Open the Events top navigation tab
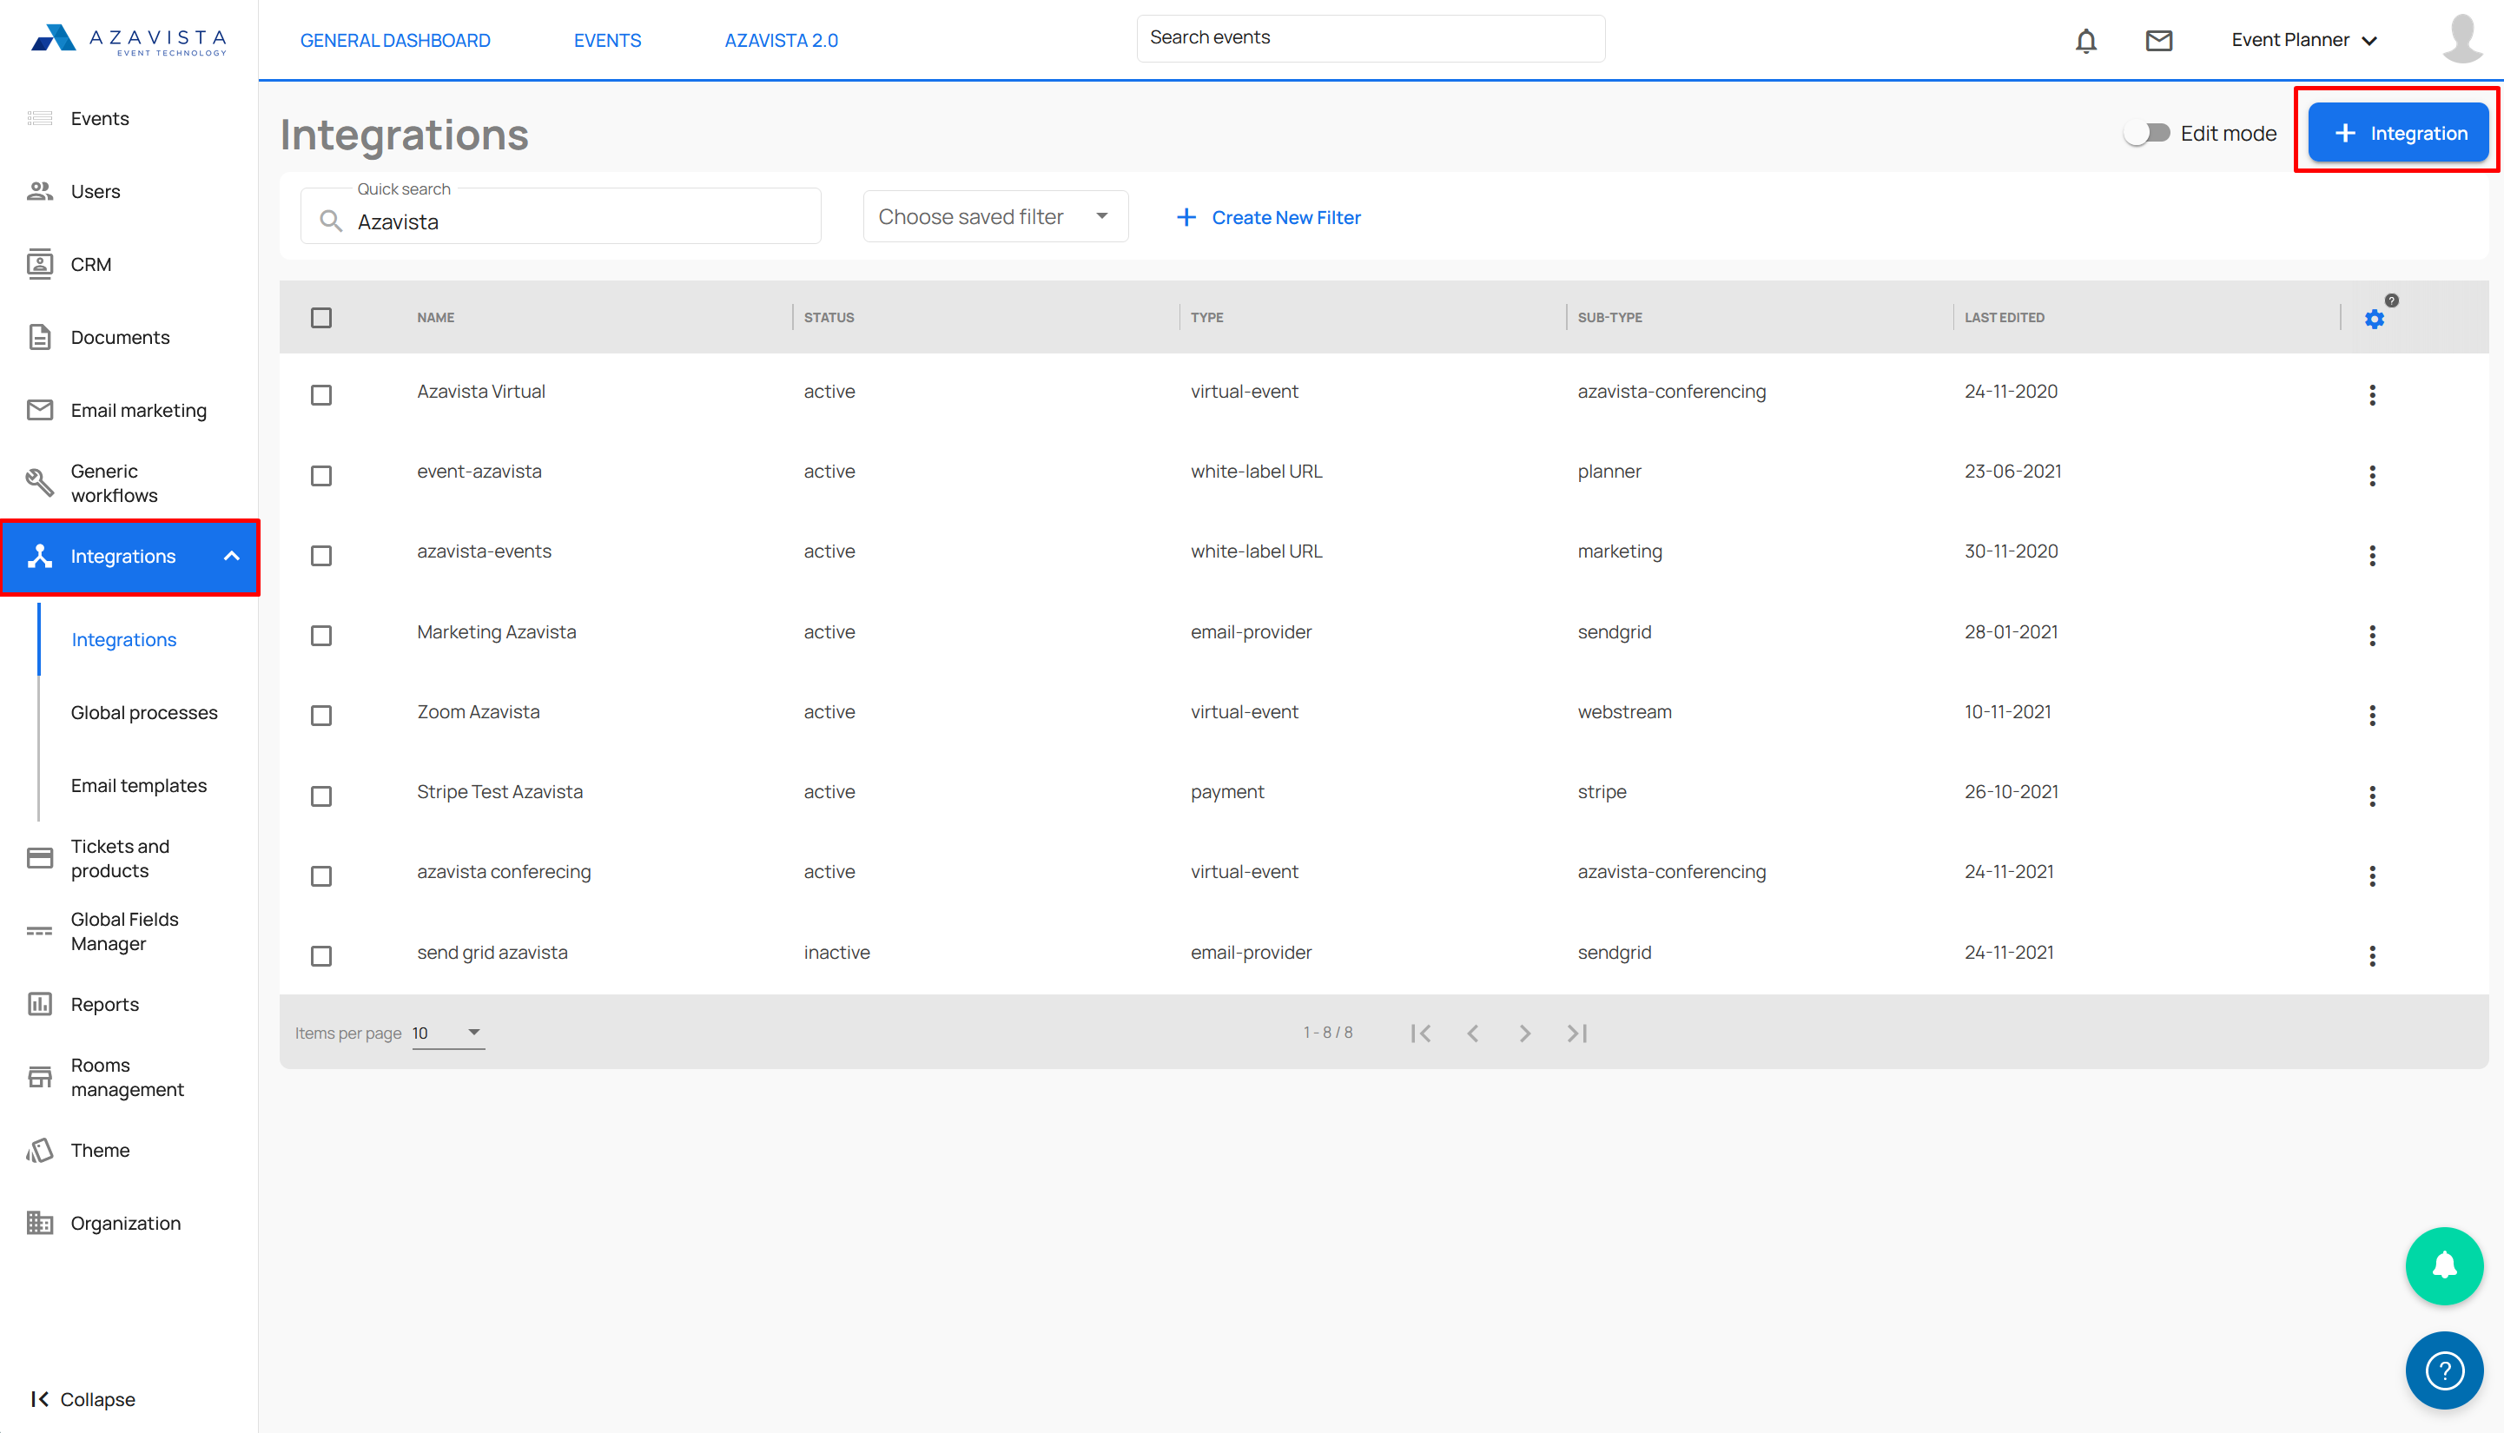The height and width of the screenshot is (1433, 2504). pyautogui.click(x=607, y=40)
